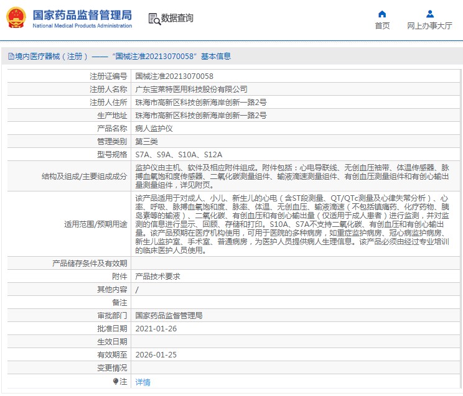Select model spec S7A、S9A、S10A、S12A
Image resolution: width=463 pixels, height=396 pixels.
click(179, 155)
